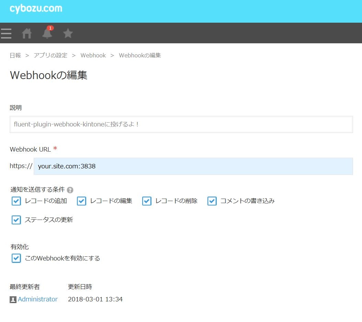Open notifications via the bell icon

47,34
